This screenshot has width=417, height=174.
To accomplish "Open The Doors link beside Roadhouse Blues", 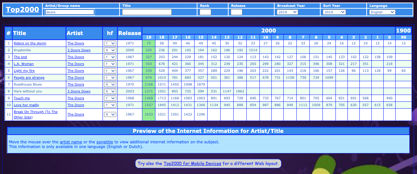I will tap(75, 84).
